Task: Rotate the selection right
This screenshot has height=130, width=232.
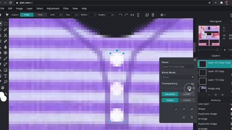Action: point(127,15)
